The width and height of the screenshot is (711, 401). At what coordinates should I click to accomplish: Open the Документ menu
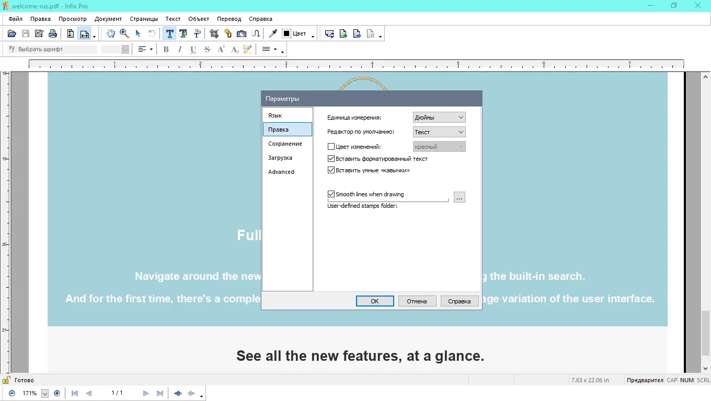pyautogui.click(x=108, y=19)
